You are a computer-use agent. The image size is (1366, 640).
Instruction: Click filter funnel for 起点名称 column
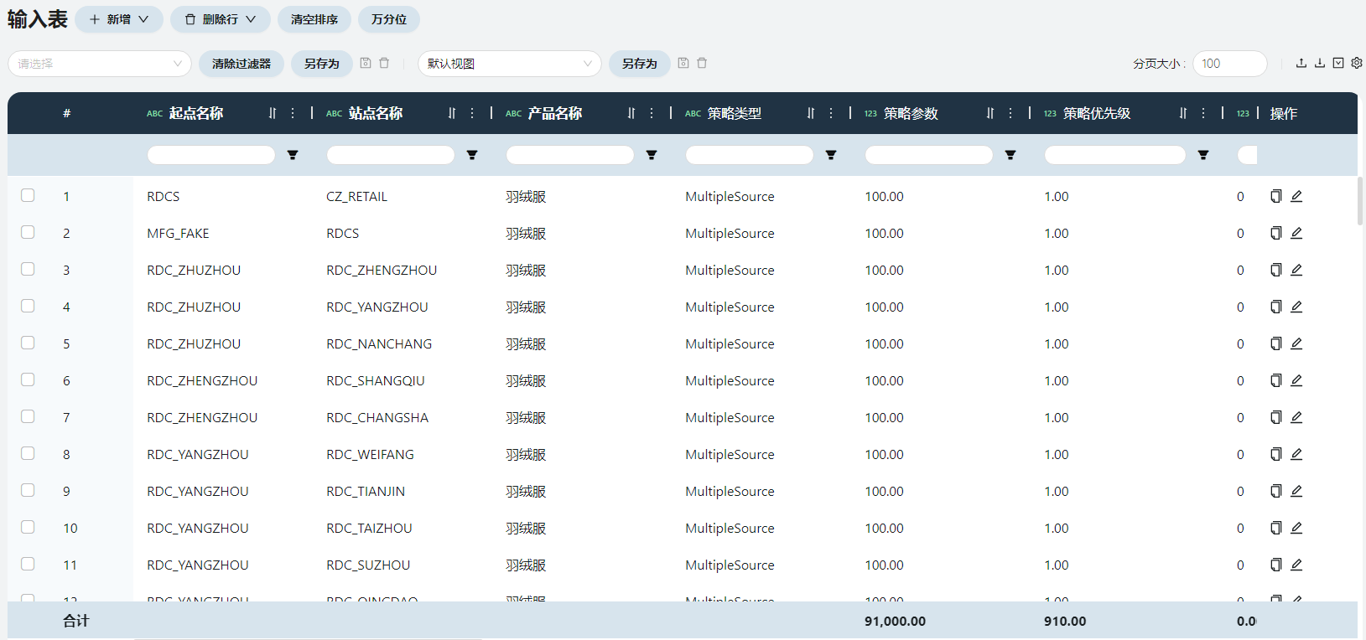click(293, 155)
